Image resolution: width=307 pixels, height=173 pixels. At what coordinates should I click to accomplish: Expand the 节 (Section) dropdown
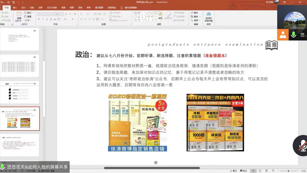(x=27, y=20)
